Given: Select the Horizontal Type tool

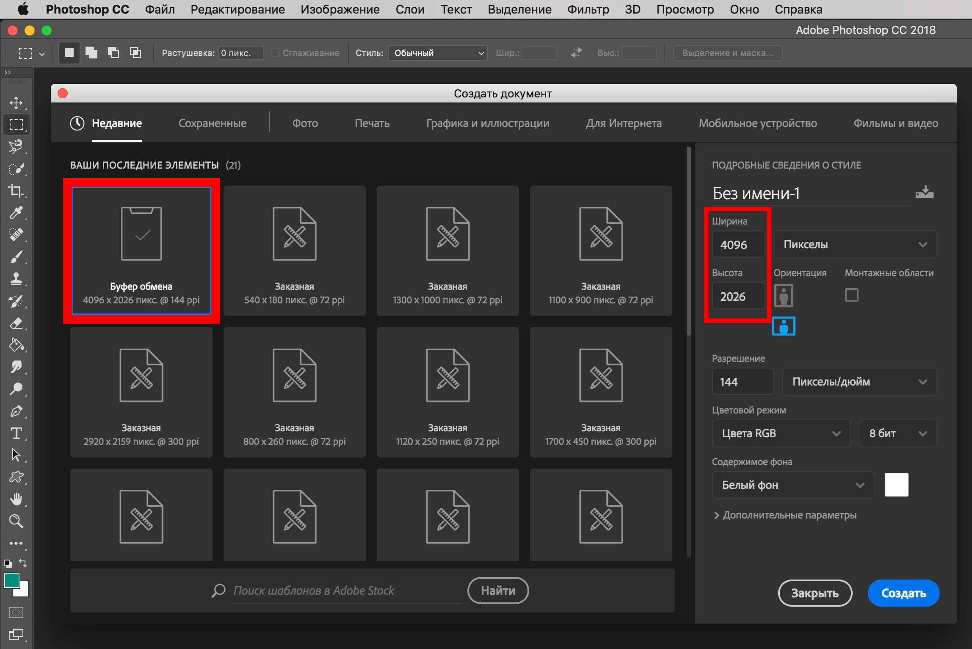Looking at the screenshot, I should (x=16, y=433).
